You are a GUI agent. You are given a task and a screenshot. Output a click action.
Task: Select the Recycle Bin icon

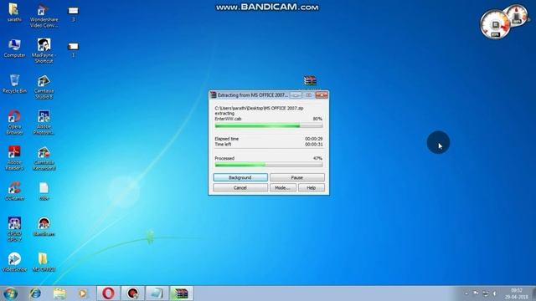(14, 84)
